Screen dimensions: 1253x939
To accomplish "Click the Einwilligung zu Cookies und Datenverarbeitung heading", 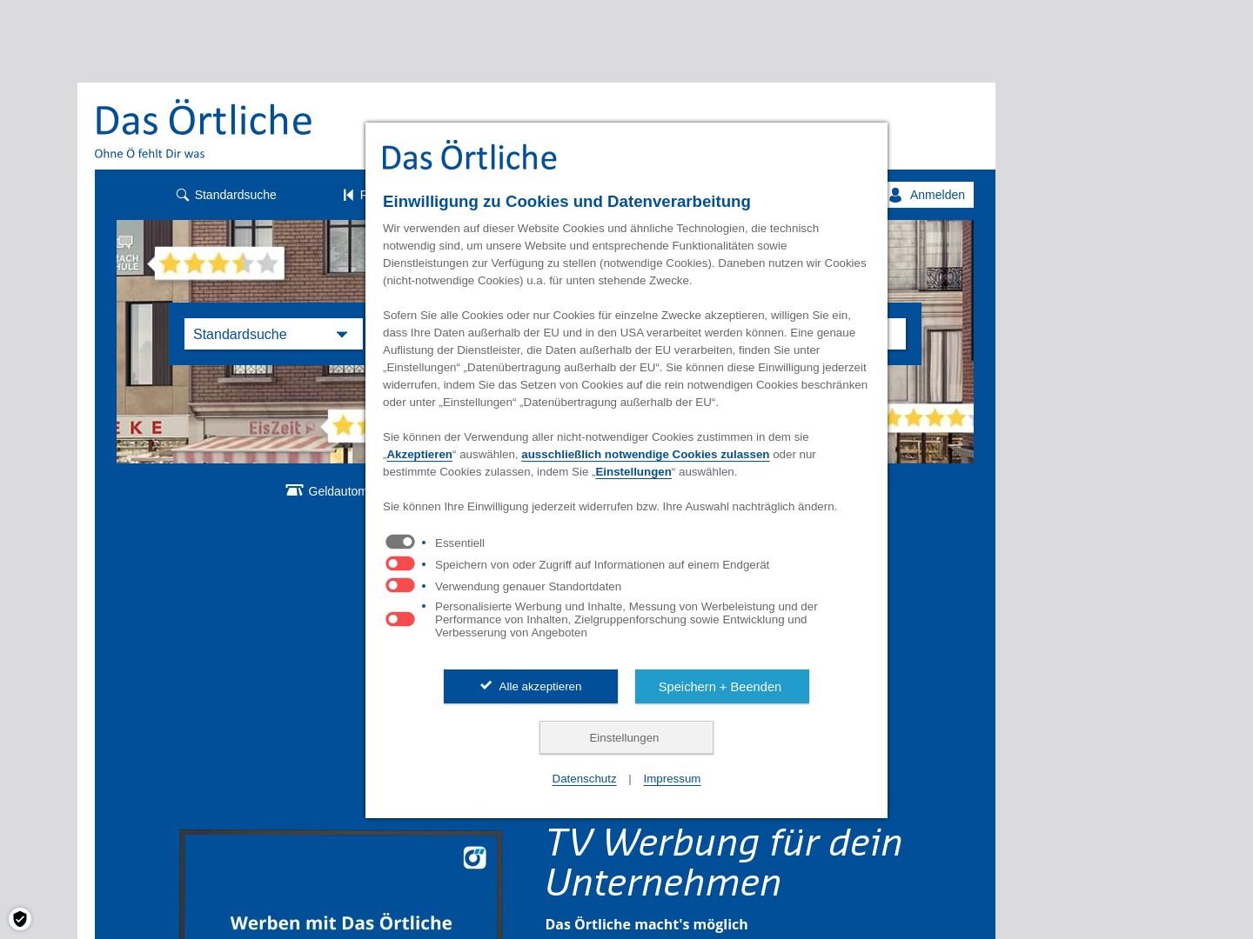I will (x=566, y=202).
